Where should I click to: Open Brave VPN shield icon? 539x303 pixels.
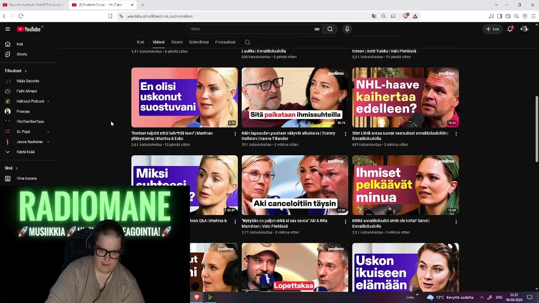pos(525,16)
